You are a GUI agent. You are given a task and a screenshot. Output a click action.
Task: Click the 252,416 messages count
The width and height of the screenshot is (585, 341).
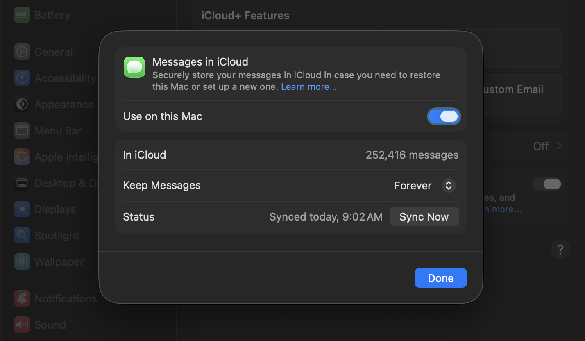click(x=412, y=155)
